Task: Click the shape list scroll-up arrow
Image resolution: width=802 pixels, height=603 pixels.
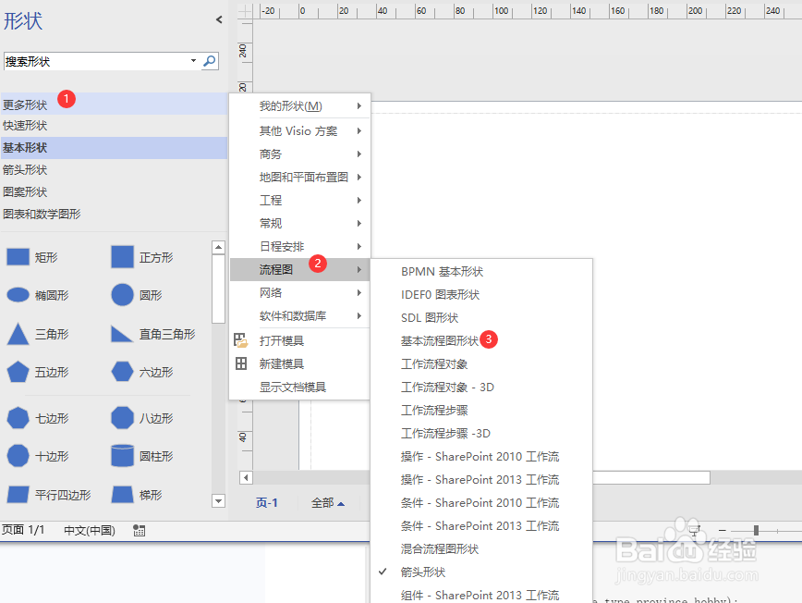Action: coord(218,247)
